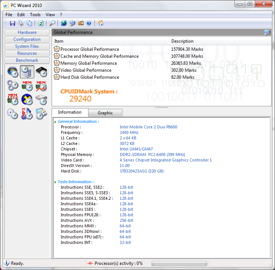Select the Global Performance computer benchmark icon
Image resolution: width=275 pixels, height=270 pixels.
27,72
